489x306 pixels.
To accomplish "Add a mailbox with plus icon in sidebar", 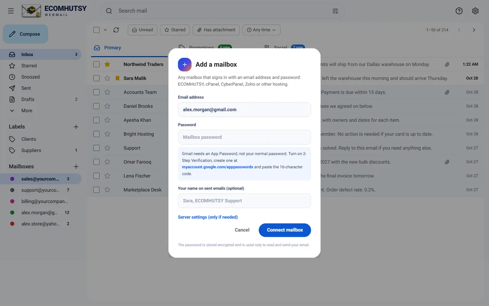I will click(76, 166).
